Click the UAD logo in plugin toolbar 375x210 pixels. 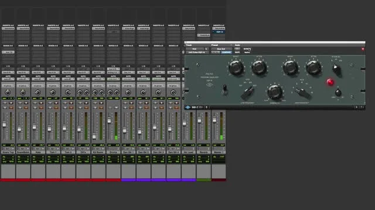pos(188,107)
